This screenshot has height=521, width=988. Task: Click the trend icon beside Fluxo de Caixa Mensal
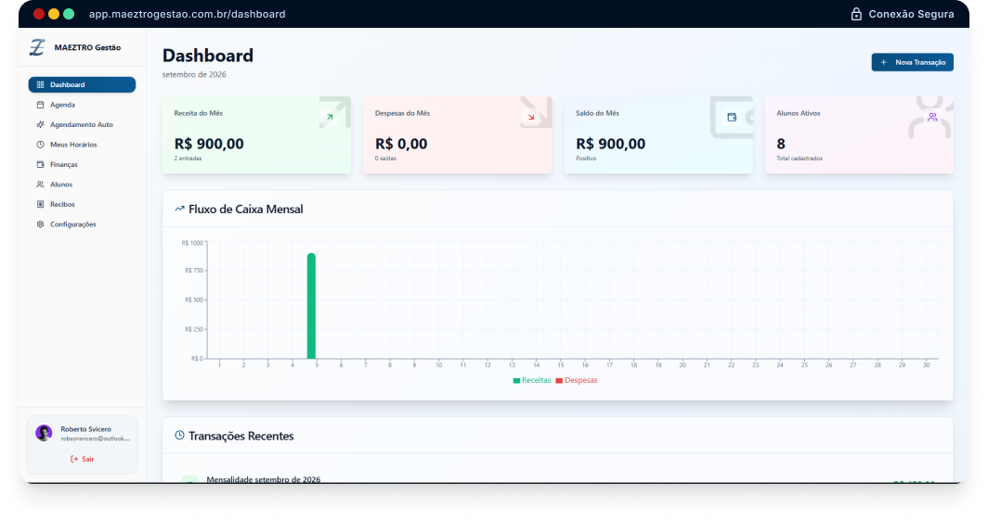tap(179, 209)
